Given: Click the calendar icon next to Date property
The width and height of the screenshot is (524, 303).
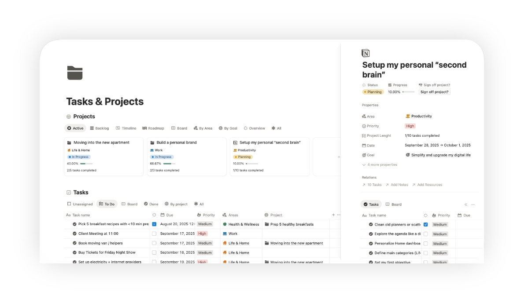Looking at the screenshot, I should click(x=364, y=145).
